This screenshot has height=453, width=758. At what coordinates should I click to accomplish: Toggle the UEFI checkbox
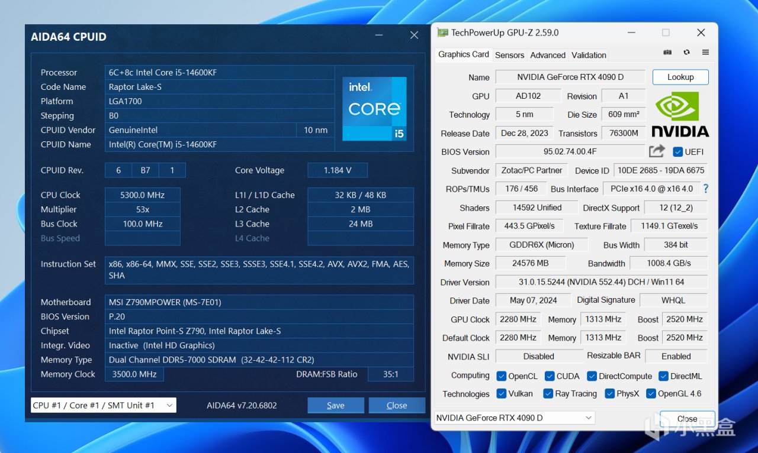click(678, 151)
